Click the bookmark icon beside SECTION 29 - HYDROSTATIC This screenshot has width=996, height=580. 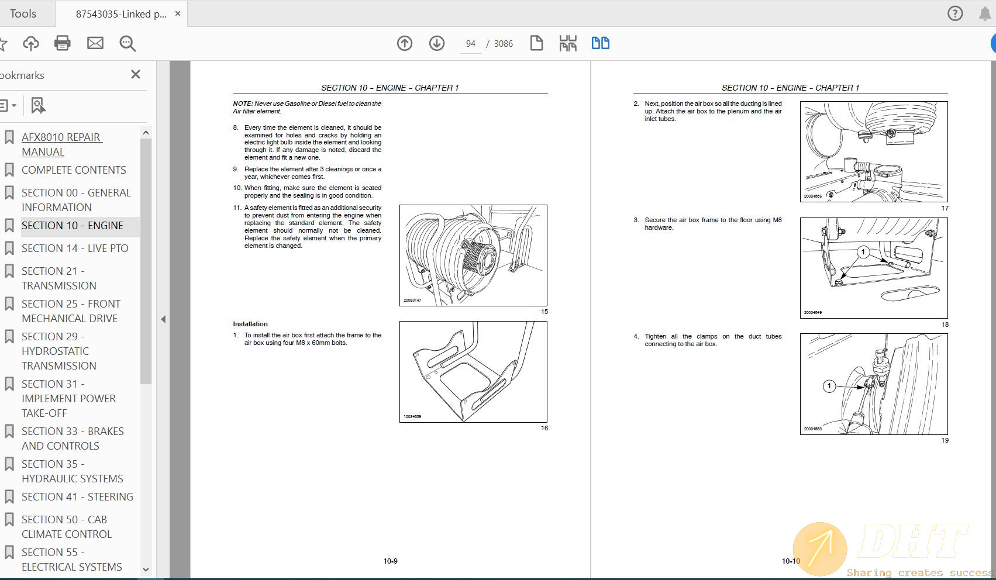9,337
